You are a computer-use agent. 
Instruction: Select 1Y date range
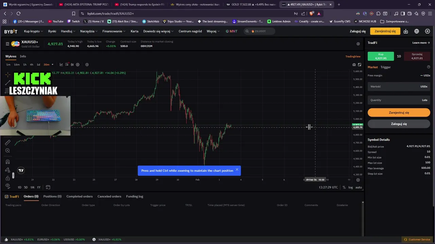(39, 187)
